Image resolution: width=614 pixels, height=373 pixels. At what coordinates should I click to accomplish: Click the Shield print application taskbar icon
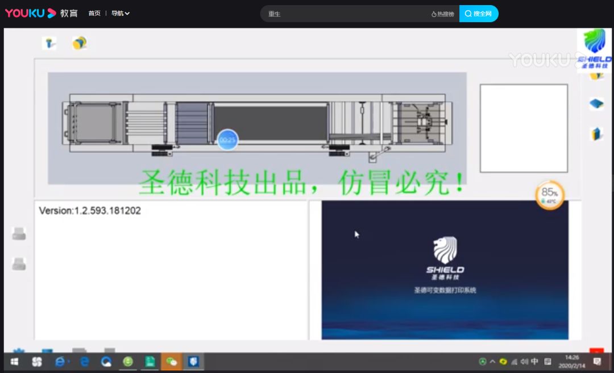coord(193,362)
